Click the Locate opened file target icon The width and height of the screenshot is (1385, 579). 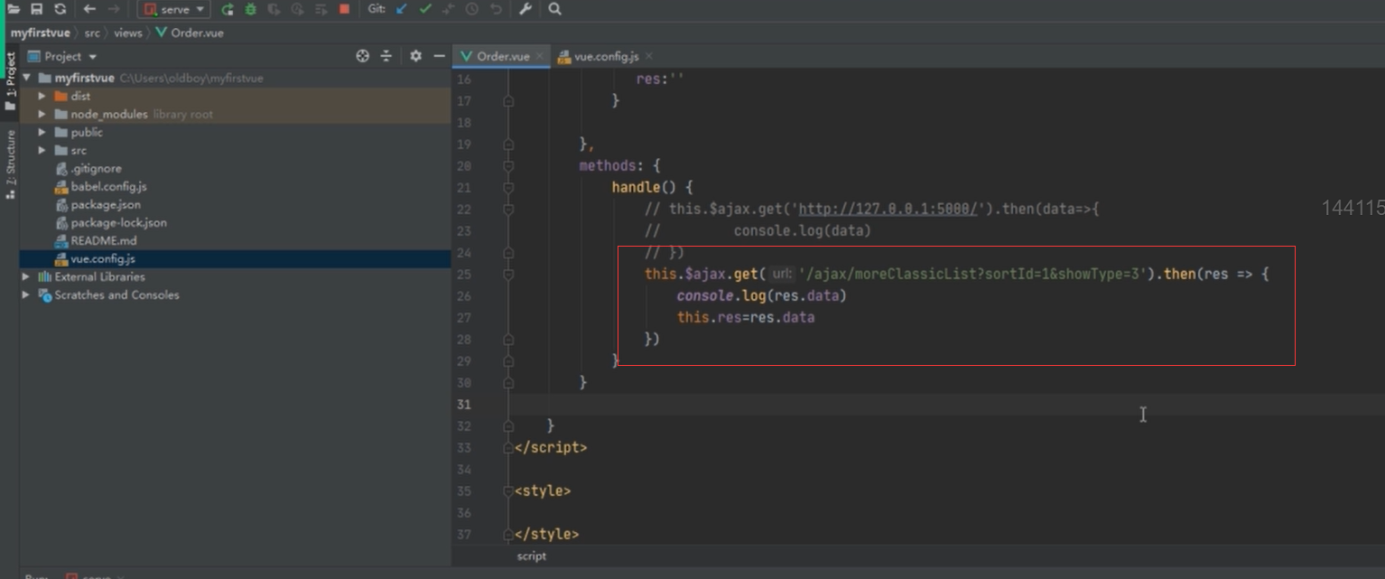(x=363, y=56)
